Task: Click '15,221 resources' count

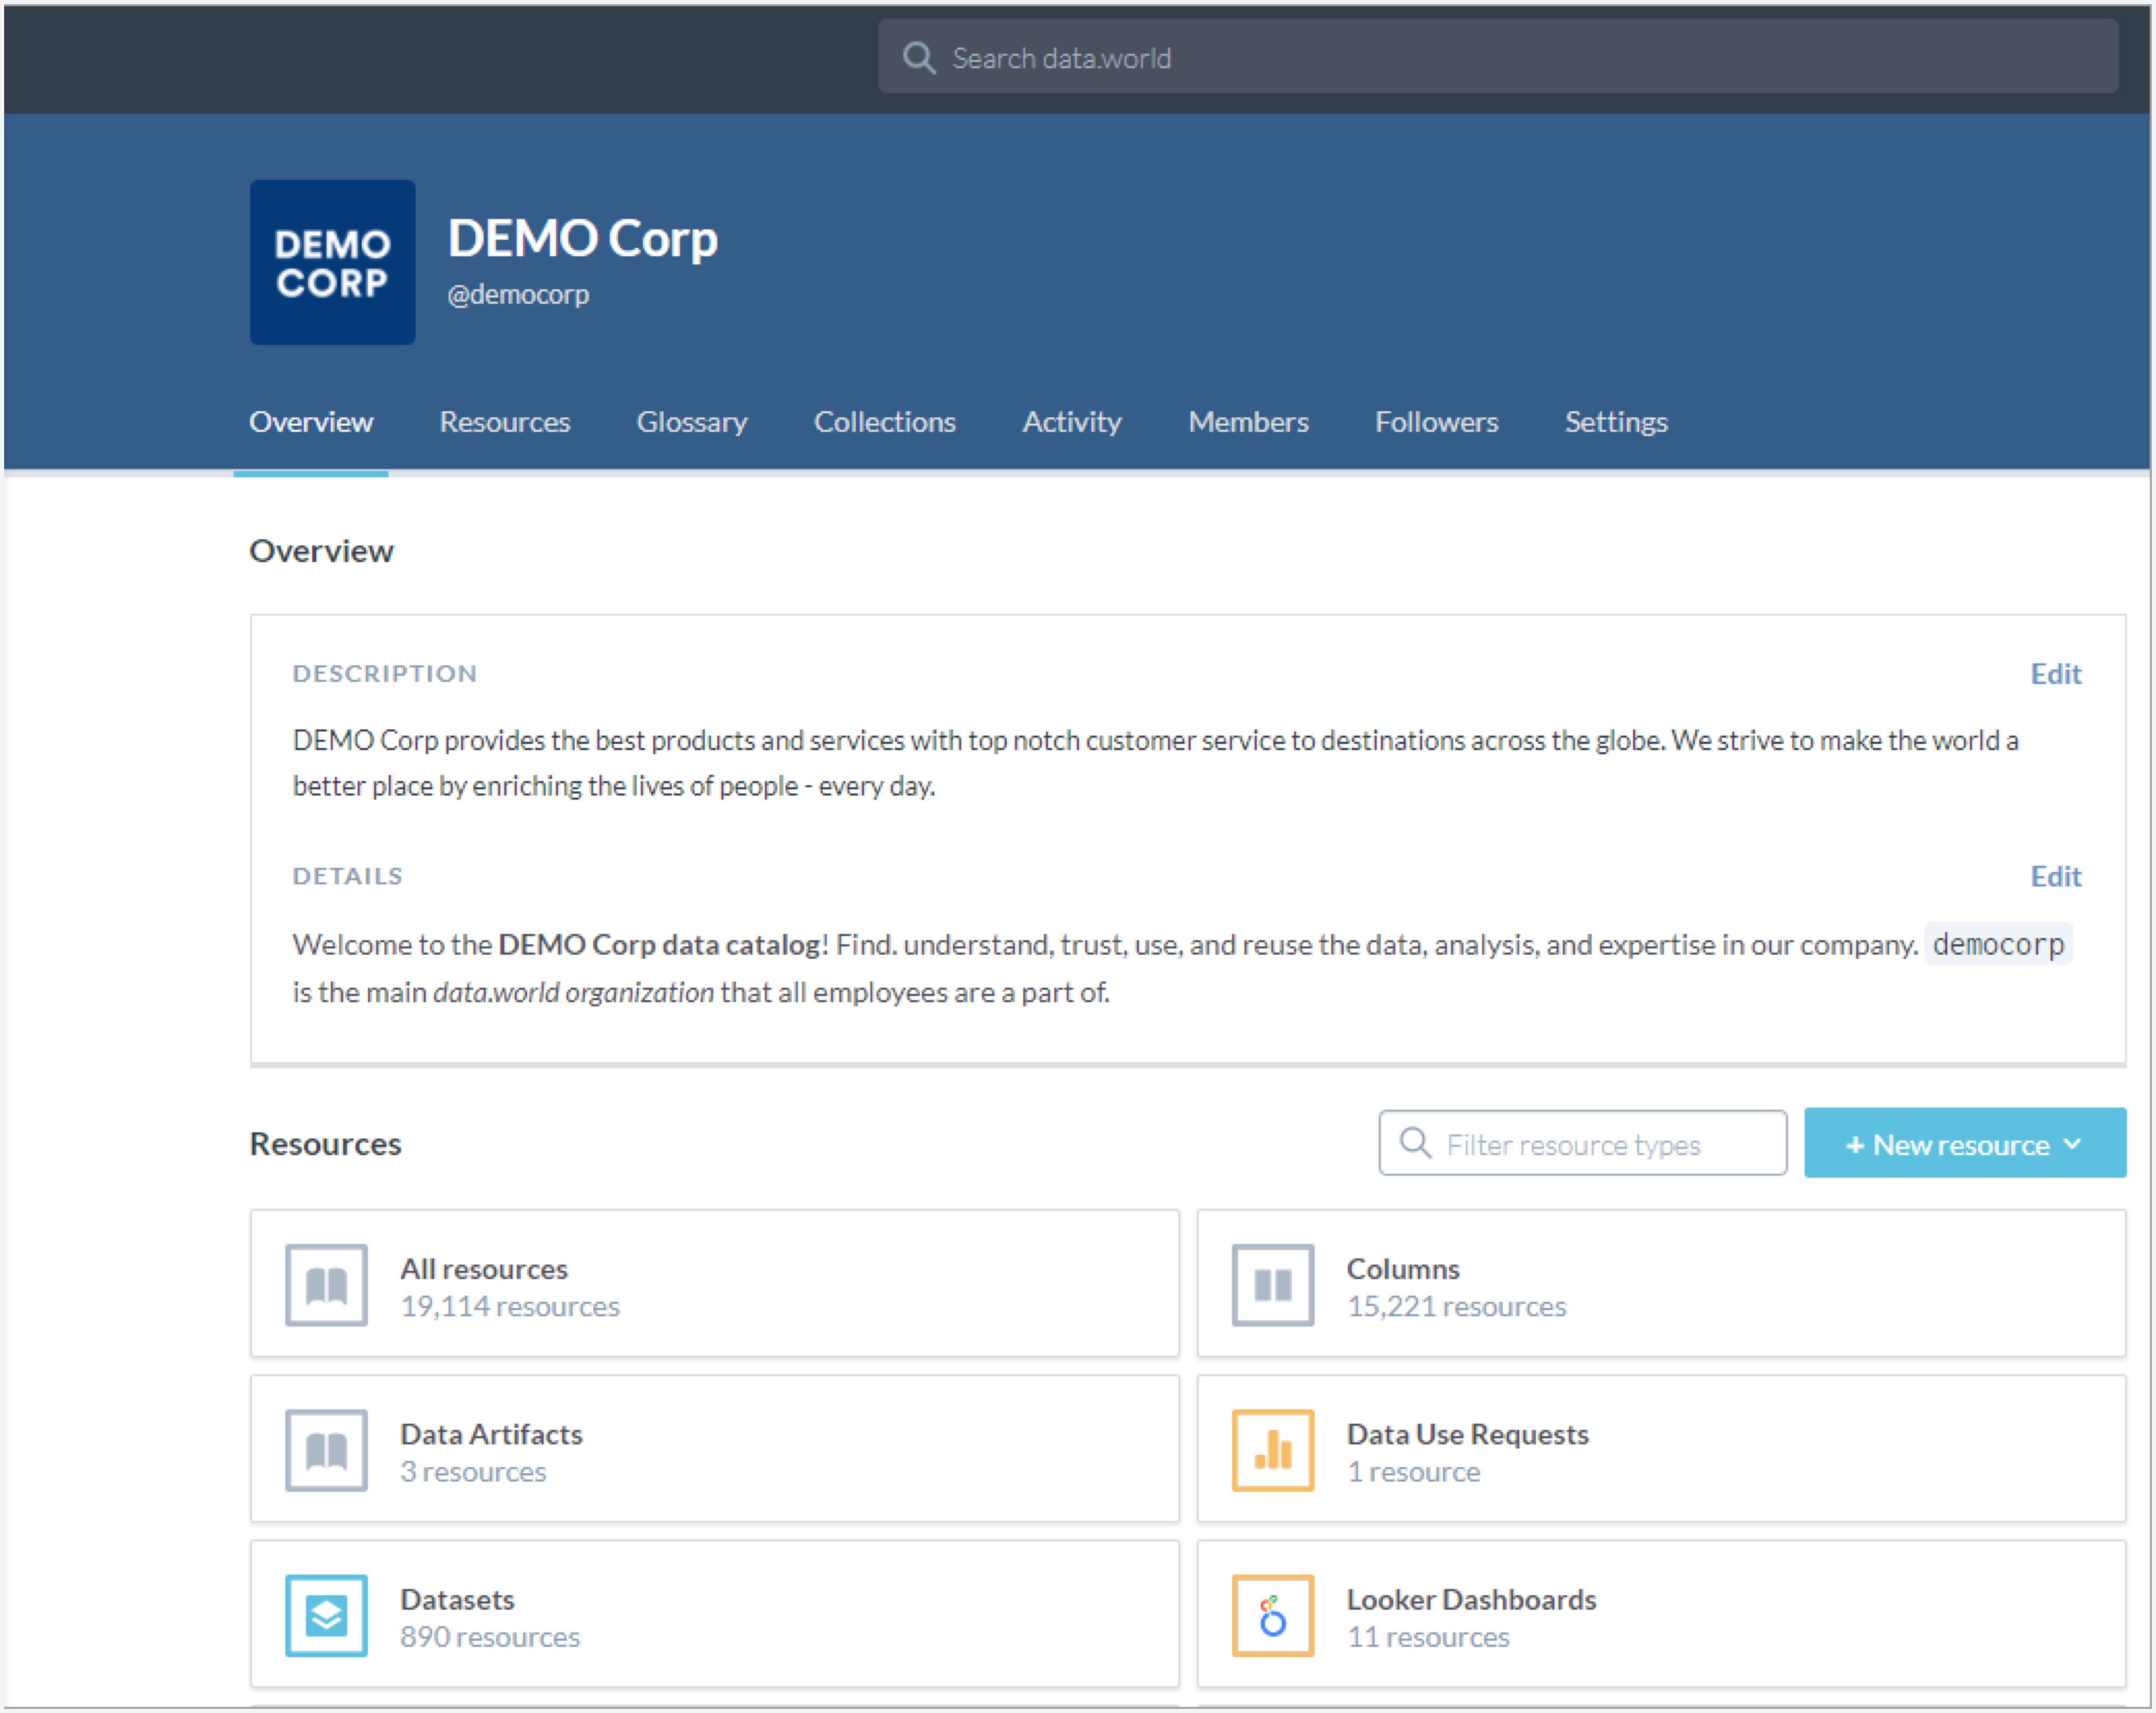Action: click(1456, 1306)
